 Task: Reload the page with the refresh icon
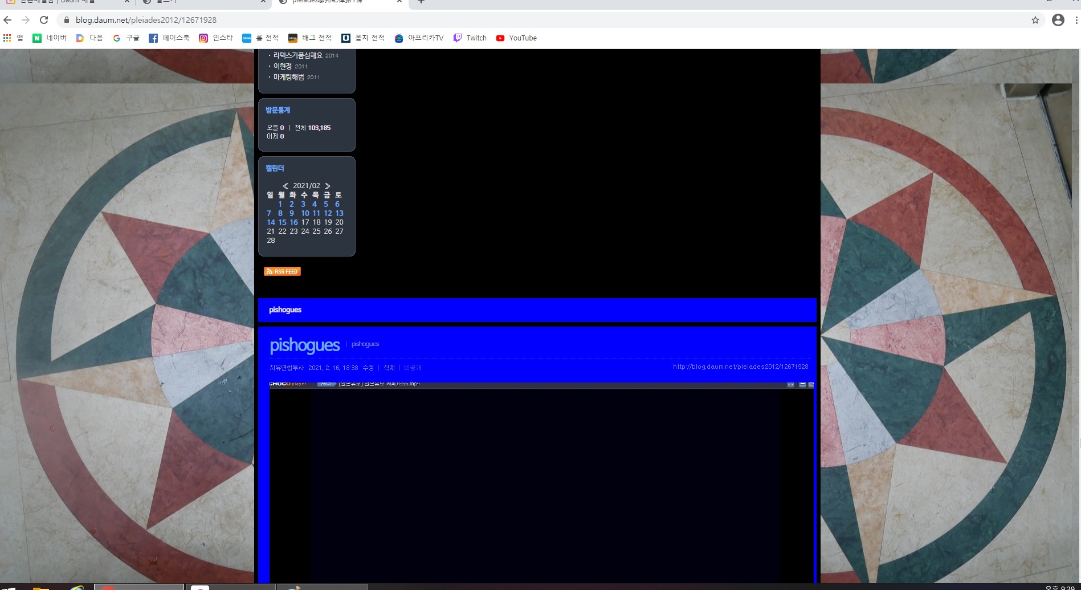[44, 20]
